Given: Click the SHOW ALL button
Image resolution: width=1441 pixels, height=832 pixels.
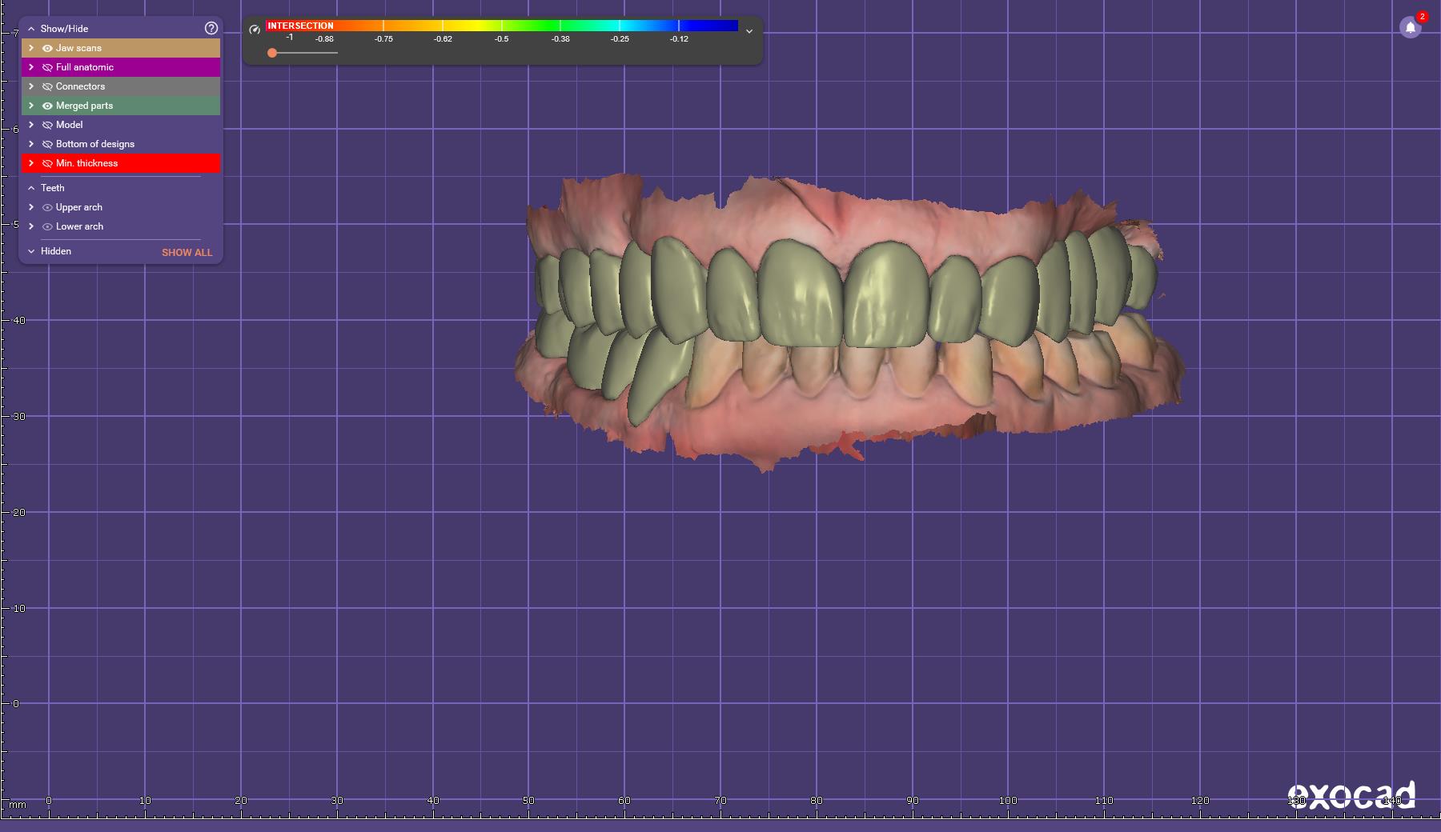Looking at the screenshot, I should click(x=187, y=252).
